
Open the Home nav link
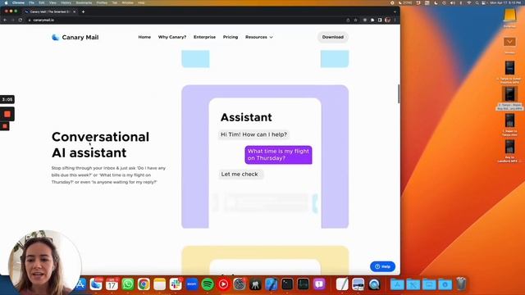(x=144, y=37)
